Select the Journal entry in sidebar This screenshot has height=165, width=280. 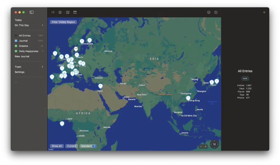pyautogui.click(x=24, y=41)
